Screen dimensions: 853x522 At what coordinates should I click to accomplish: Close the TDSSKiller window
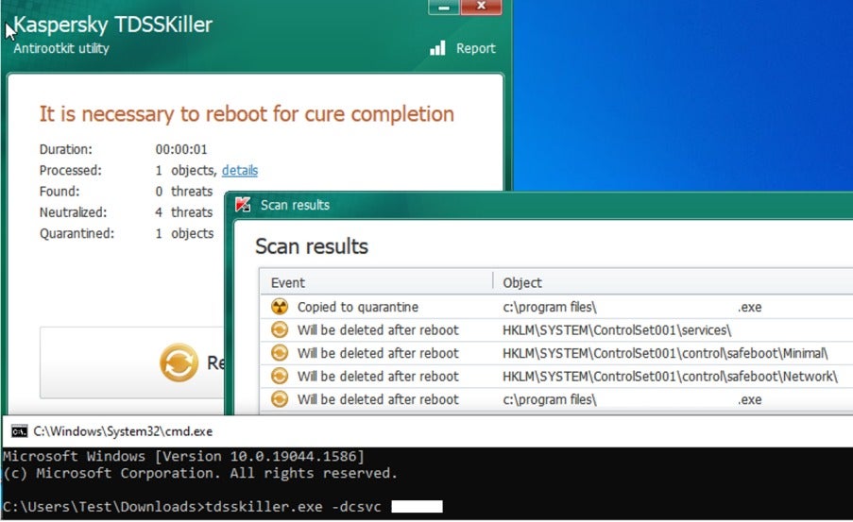481,7
